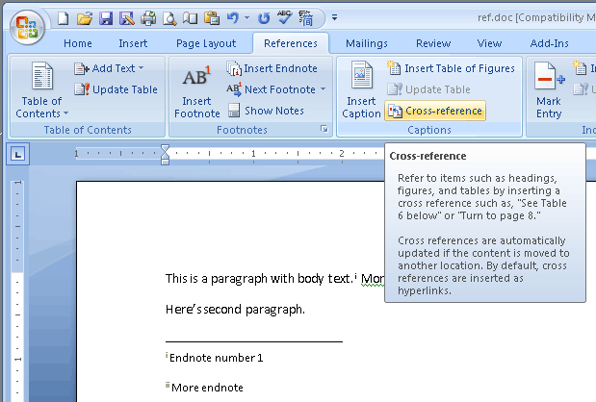Insert an endnote

(x=272, y=68)
